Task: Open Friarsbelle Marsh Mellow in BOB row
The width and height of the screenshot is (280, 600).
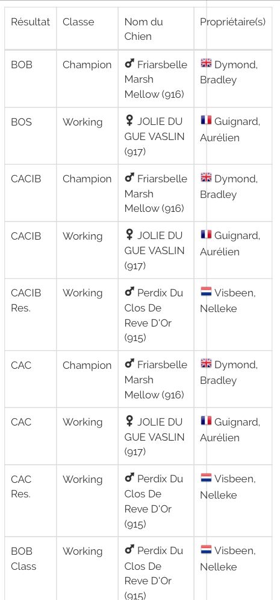Action: coord(156,79)
